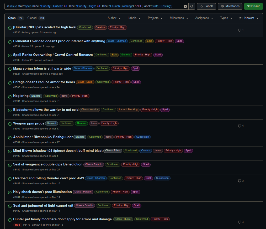
Task: Open issue Seal and judgment of light cannot crit
Action: [43, 206]
